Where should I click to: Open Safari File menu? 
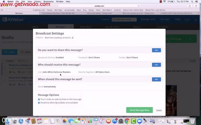[x=17, y=2]
